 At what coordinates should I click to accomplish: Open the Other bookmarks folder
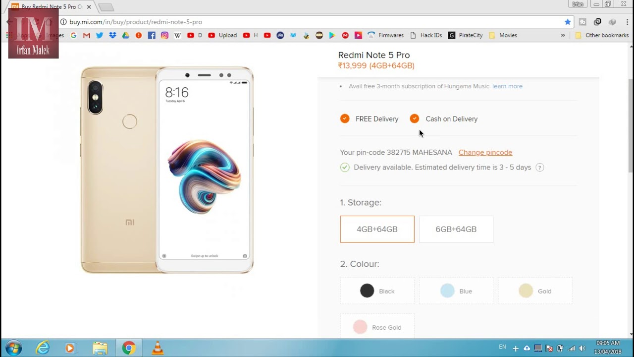tap(602, 35)
